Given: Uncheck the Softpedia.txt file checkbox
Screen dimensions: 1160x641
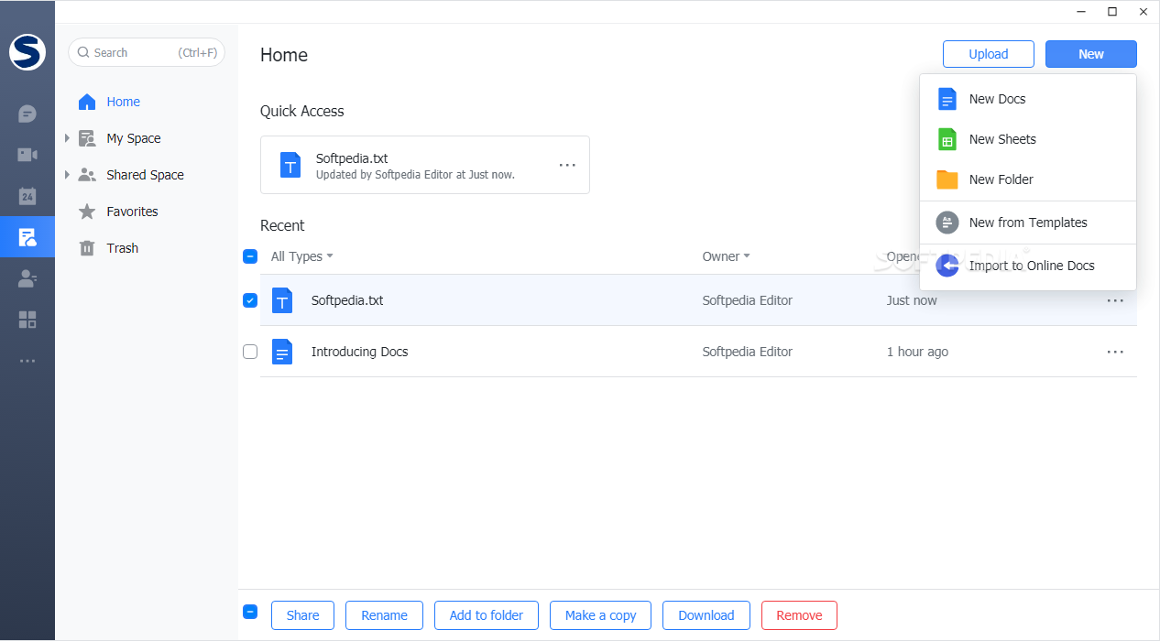Looking at the screenshot, I should coord(250,300).
